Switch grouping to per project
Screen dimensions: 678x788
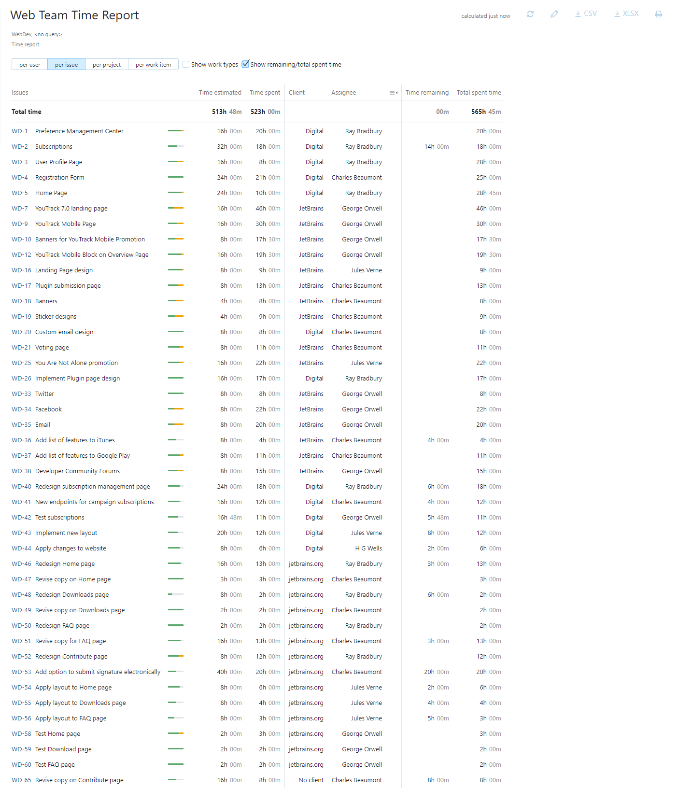pos(107,65)
